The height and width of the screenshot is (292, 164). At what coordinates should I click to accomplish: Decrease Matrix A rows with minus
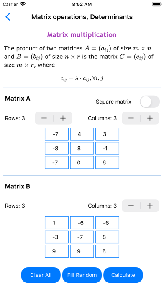44,118
